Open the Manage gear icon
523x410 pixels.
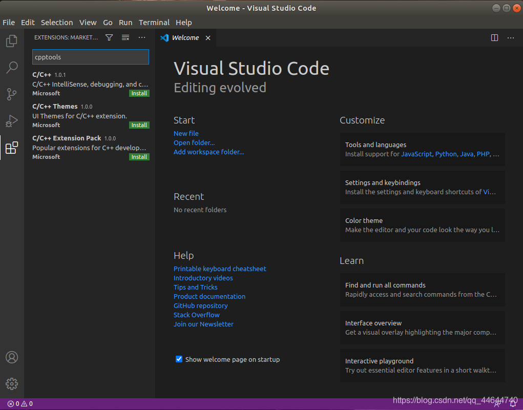(x=12, y=383)
